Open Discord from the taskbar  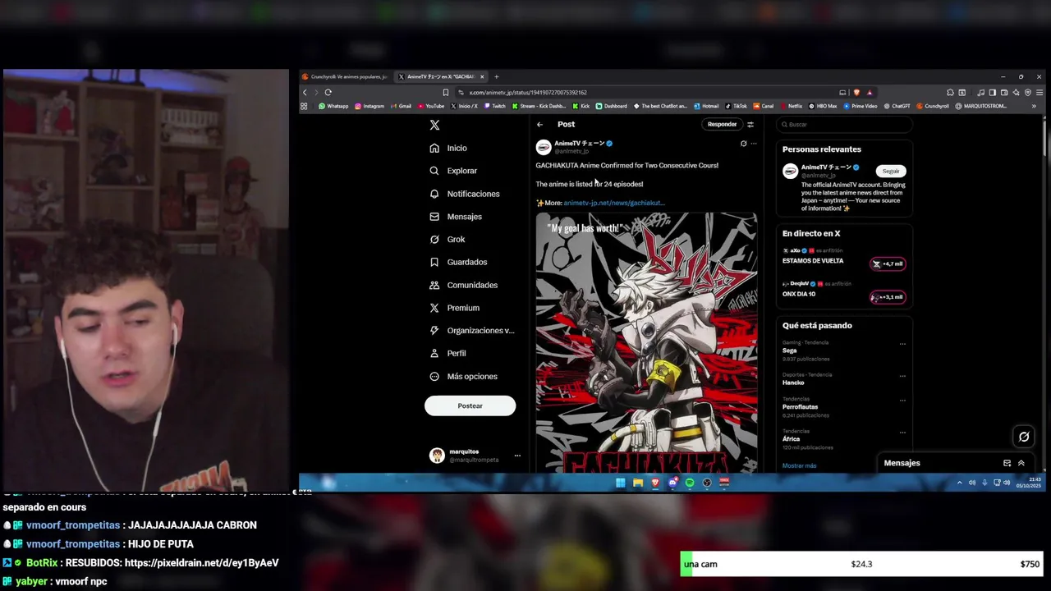672,483
